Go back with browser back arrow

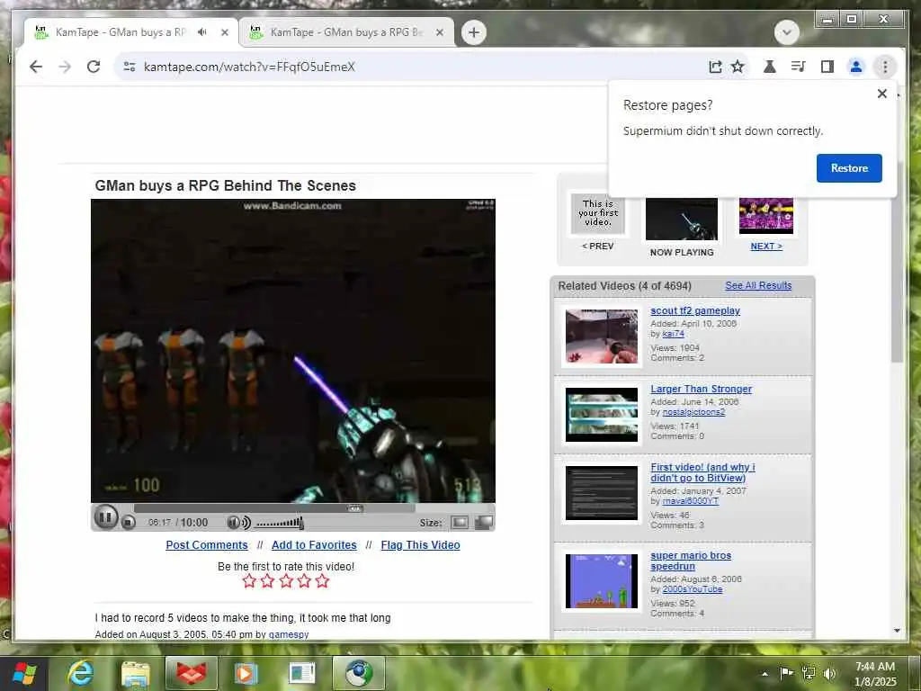(36, 67)
